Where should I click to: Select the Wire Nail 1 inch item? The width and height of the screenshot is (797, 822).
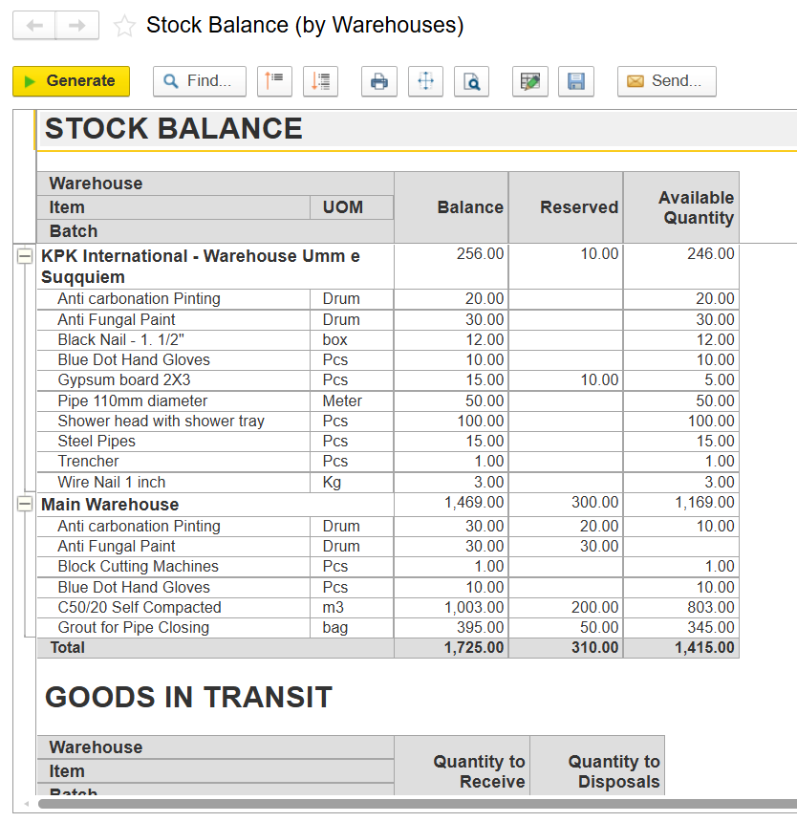click(x=112, y=483)
